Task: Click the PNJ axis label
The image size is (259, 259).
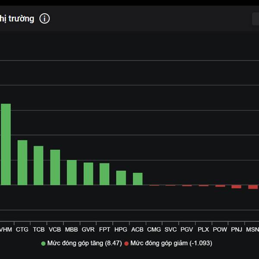Action: (237, 230)
